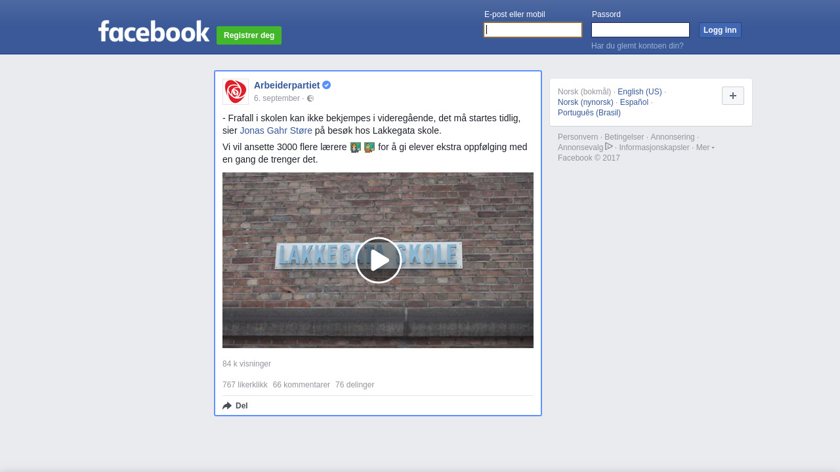Click the Registrer deg button
The height and width of the screenshot is (472, 840).
249,35
